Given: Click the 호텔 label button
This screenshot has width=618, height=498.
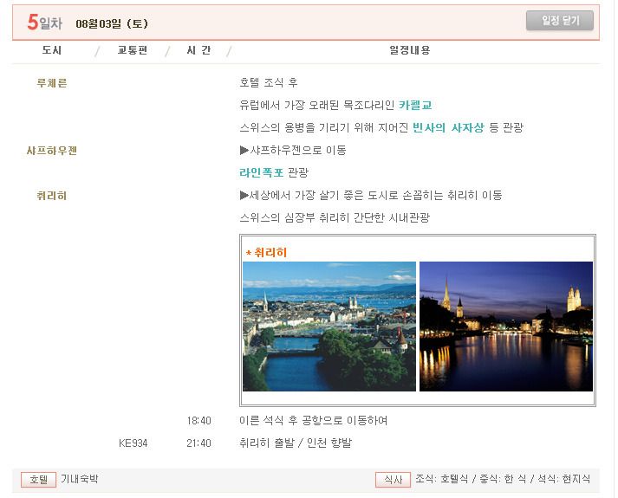Looking at the screenshot, I should pyautogui.click(x=38, y=480).
